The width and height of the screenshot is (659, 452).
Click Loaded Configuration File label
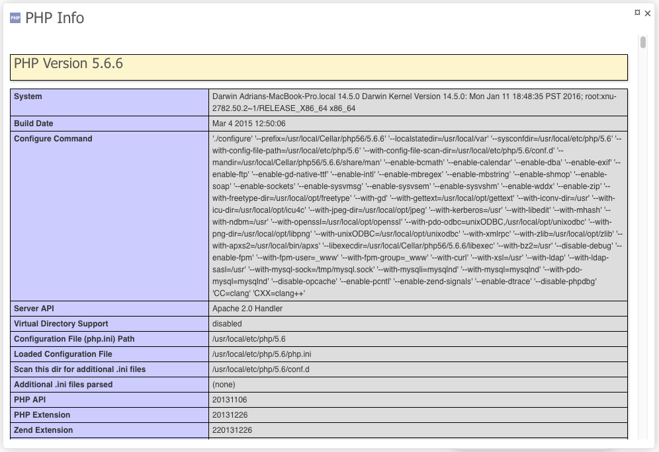click(63, 354)
